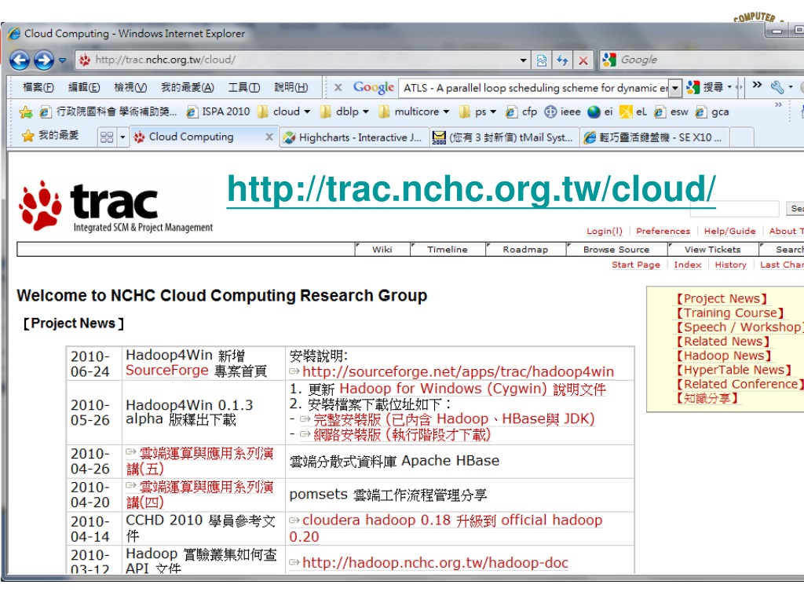Open the Browse Source navigation tab
The width and height of the screenshot is (804, 603).
616,250
